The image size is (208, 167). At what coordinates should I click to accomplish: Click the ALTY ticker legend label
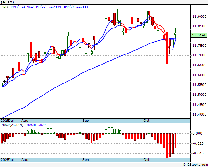(x=5, y=7)
